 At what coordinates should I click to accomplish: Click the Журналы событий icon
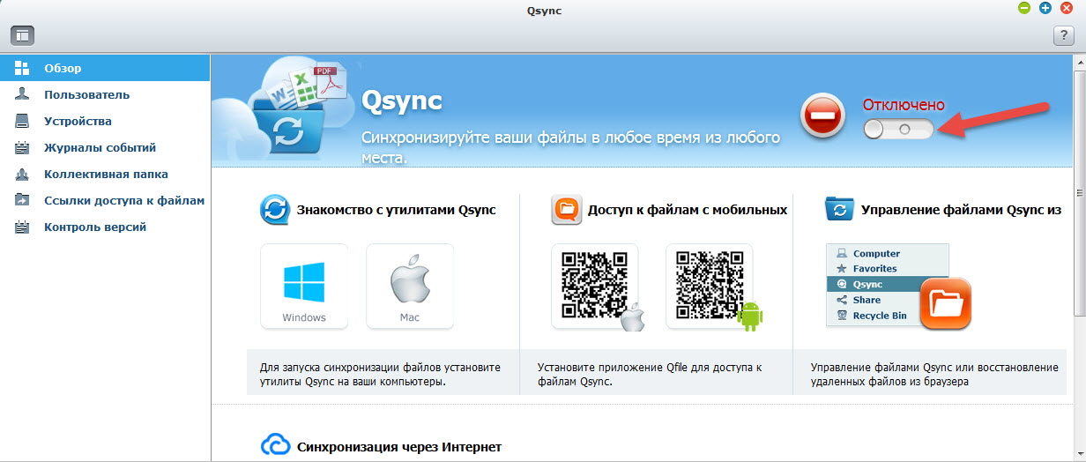[x=22, y=147]
